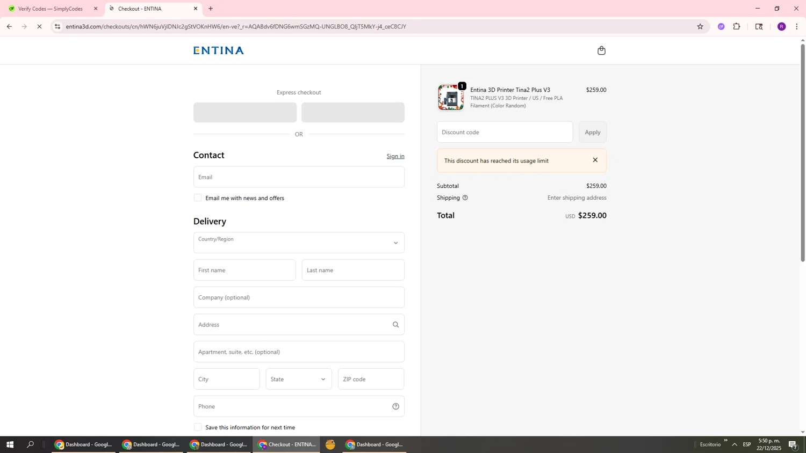Expand the State dropdown
This screenshot has width=806, height=453.
coord(299,379)
